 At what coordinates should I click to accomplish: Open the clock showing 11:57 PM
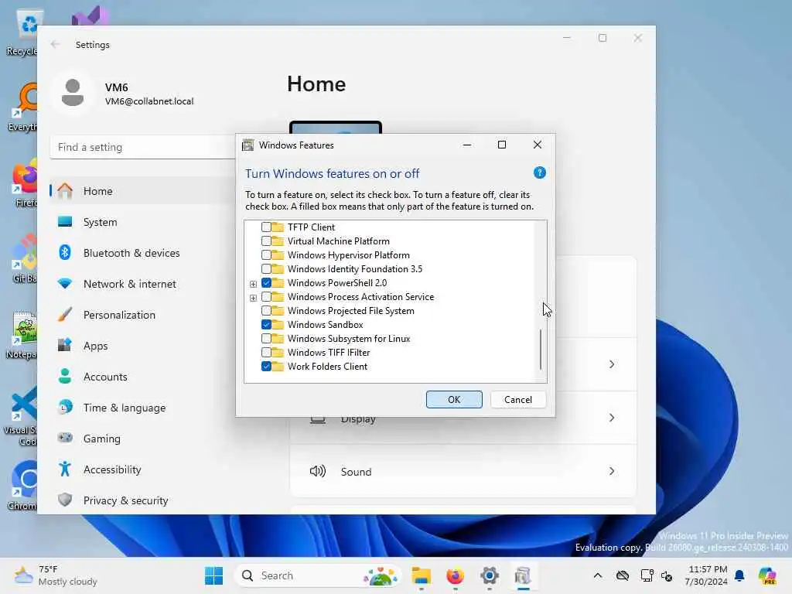pyautogui.click(x=707, y=575)
